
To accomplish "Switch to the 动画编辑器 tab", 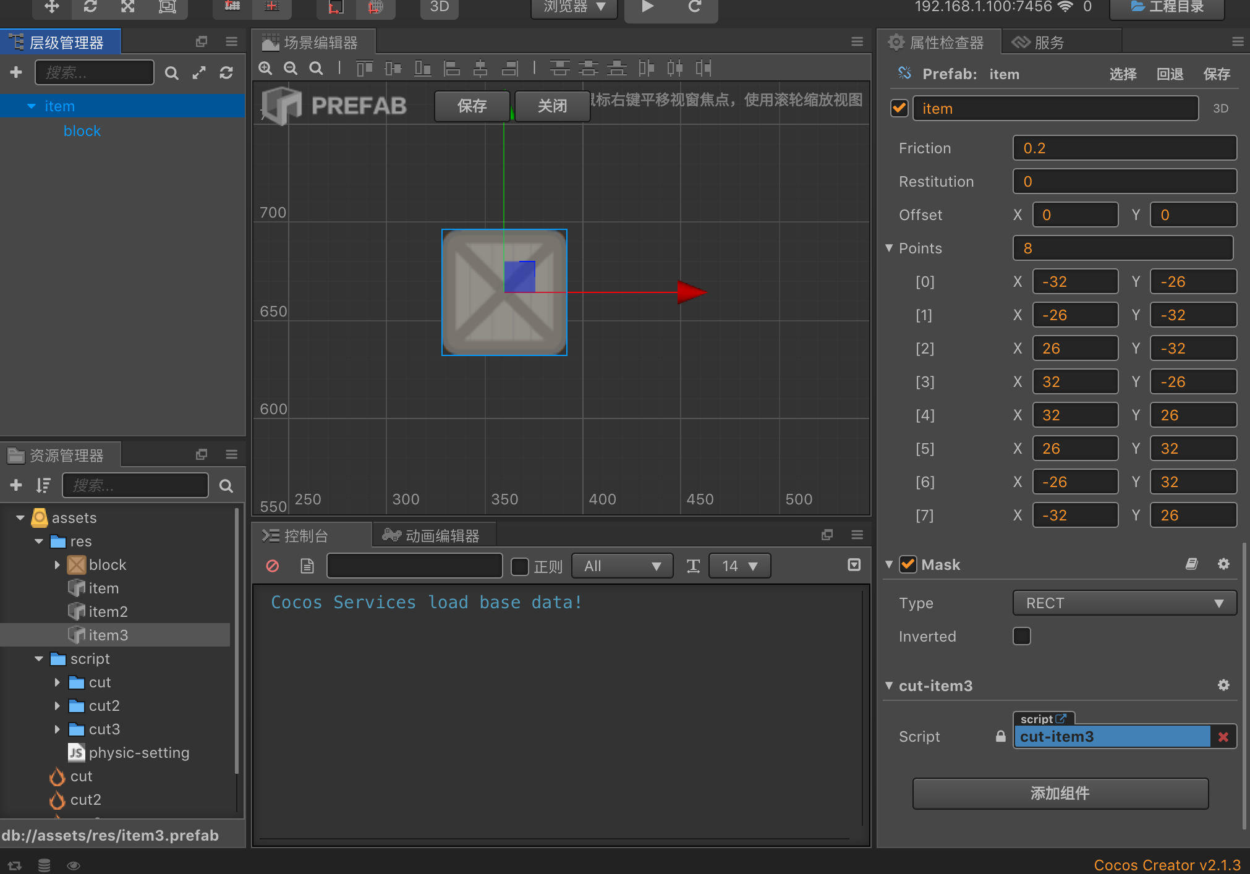I will click(433, 535).
